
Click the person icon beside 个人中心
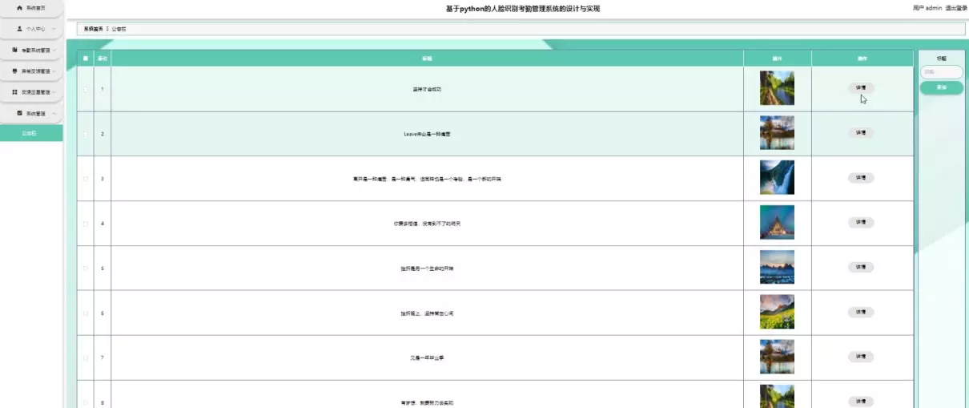tap(19, 28)
